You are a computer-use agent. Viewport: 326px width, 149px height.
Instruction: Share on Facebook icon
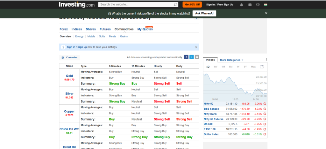[x=186, y=57]
